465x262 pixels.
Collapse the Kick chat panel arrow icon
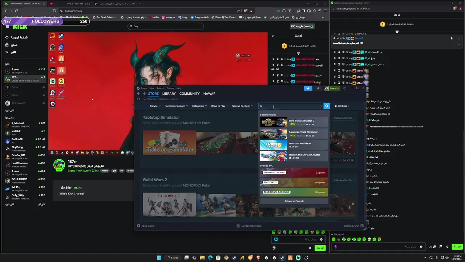point(273,36)
